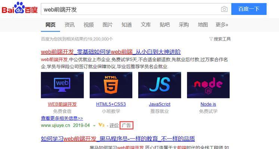Click the JS thumbnail image
This screenshot has height=149, width=279.
click(x=159, y=85)
